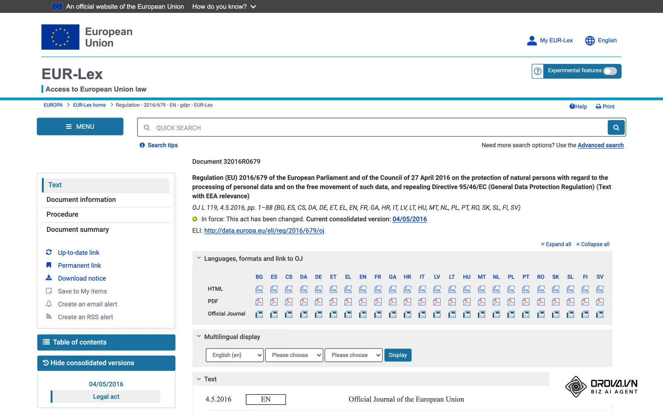The height and width of the screenshot is (414, 663).
Task: Open the ELI data.europa.eu link
Action: point(264,231)
